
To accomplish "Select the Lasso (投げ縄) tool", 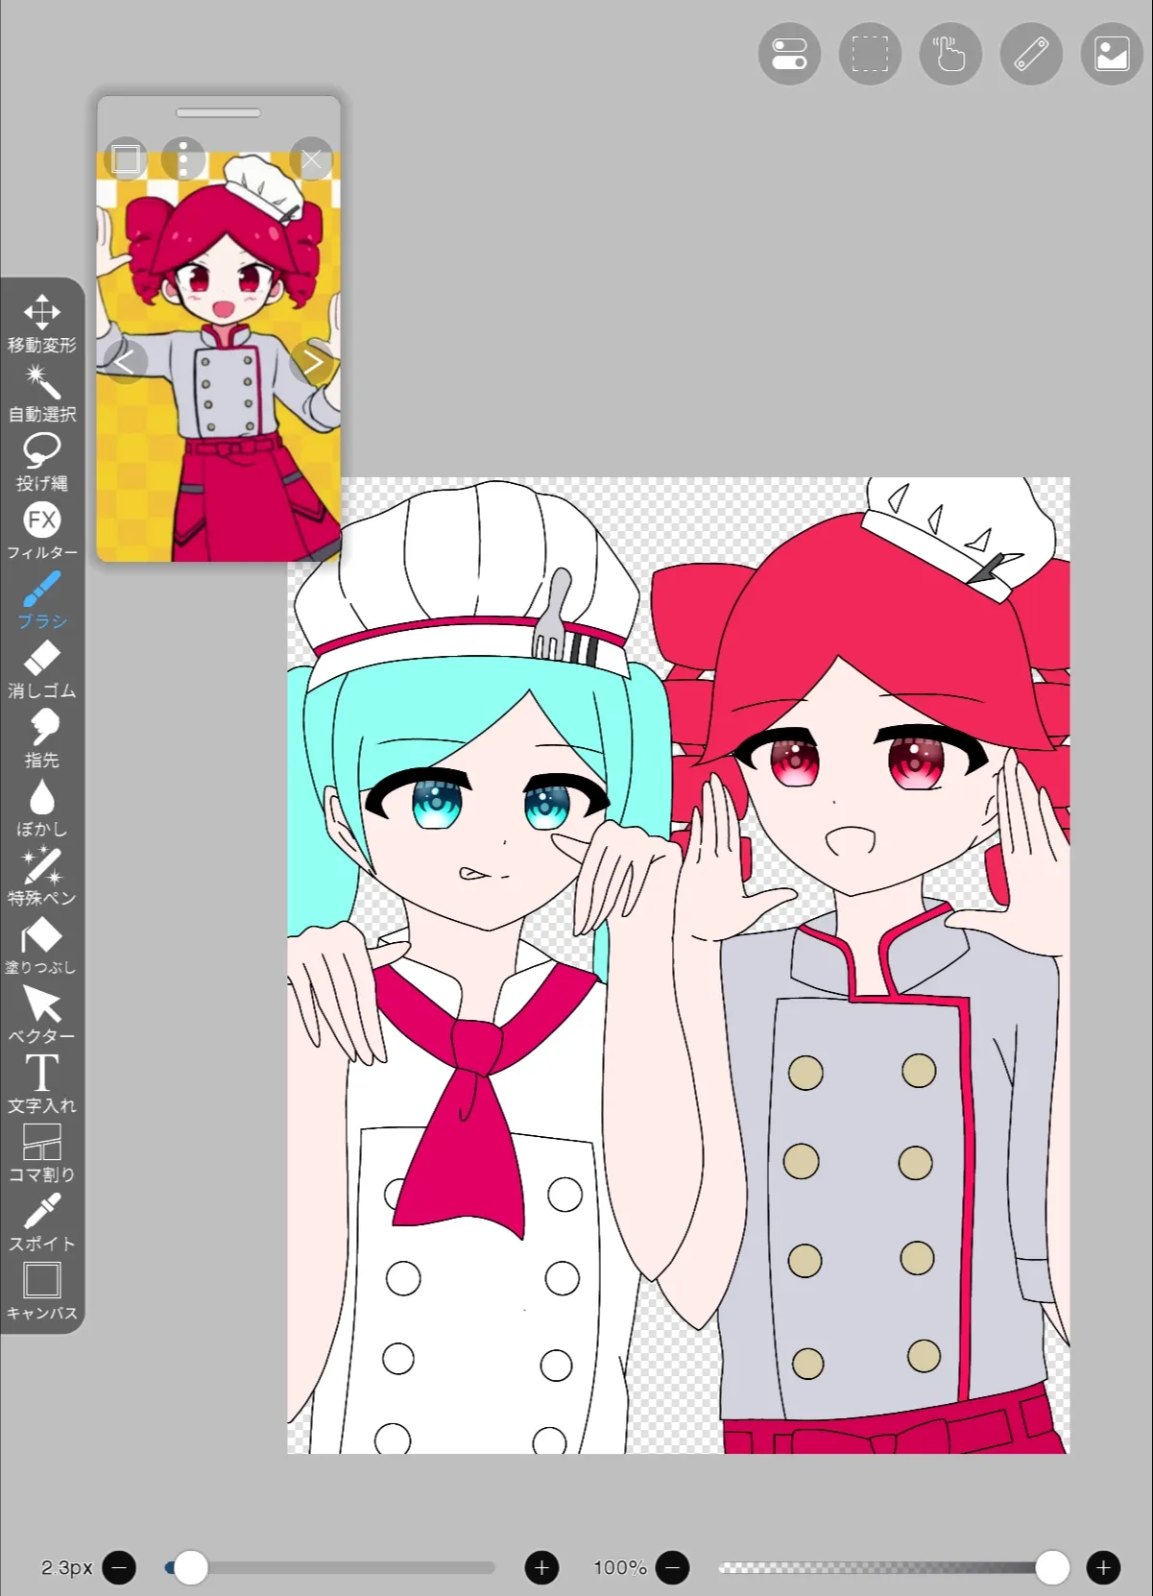I will [42, 462].
